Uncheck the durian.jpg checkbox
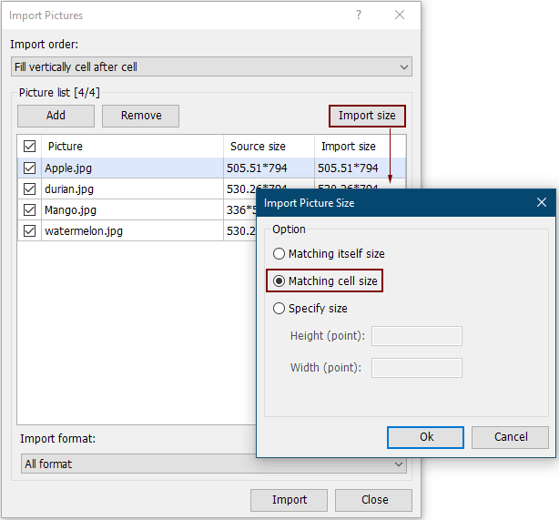 [x=30, y=189]
